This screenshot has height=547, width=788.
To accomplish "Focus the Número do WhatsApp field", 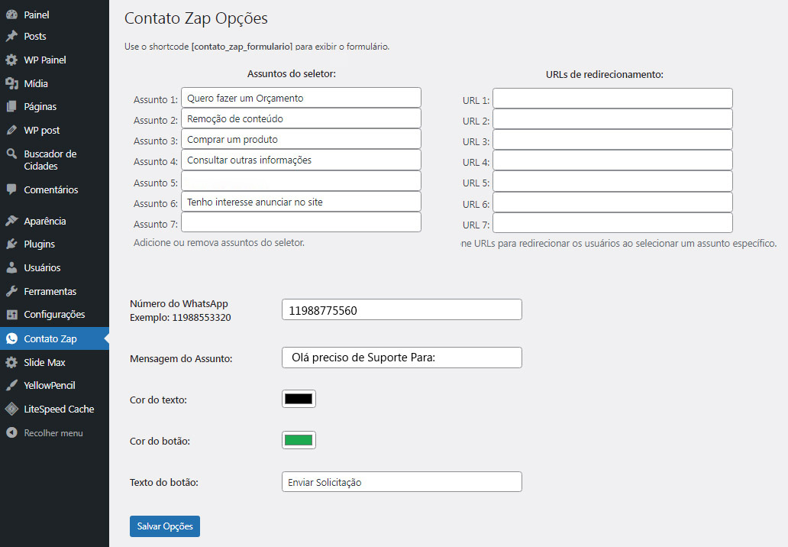I will point(402,309).
